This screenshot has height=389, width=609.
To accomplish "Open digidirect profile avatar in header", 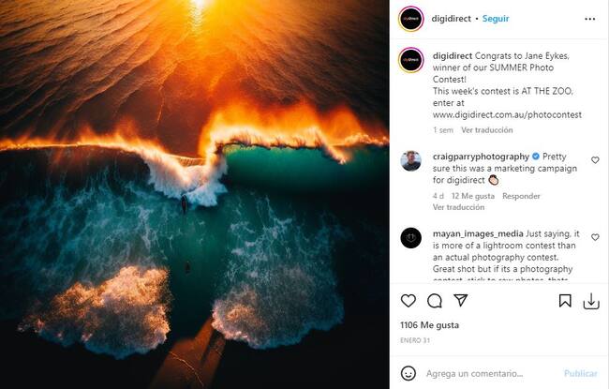I will pos(409,19).
